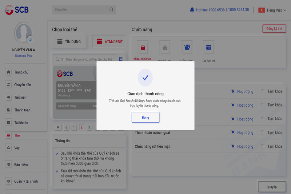Click the Thanh toán bill icon
Viewport: 291px width, 194px height.
[x=8, y=110]
